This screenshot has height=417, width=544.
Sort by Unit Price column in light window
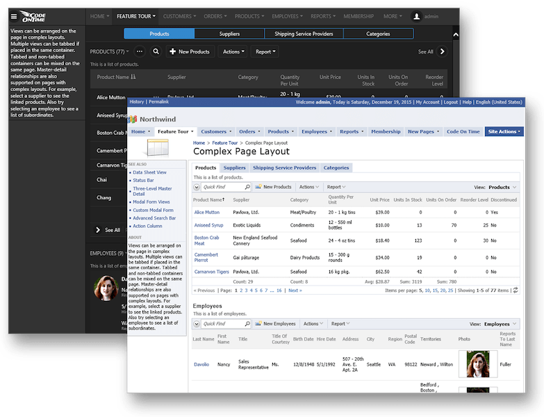(x=379, y=200)
